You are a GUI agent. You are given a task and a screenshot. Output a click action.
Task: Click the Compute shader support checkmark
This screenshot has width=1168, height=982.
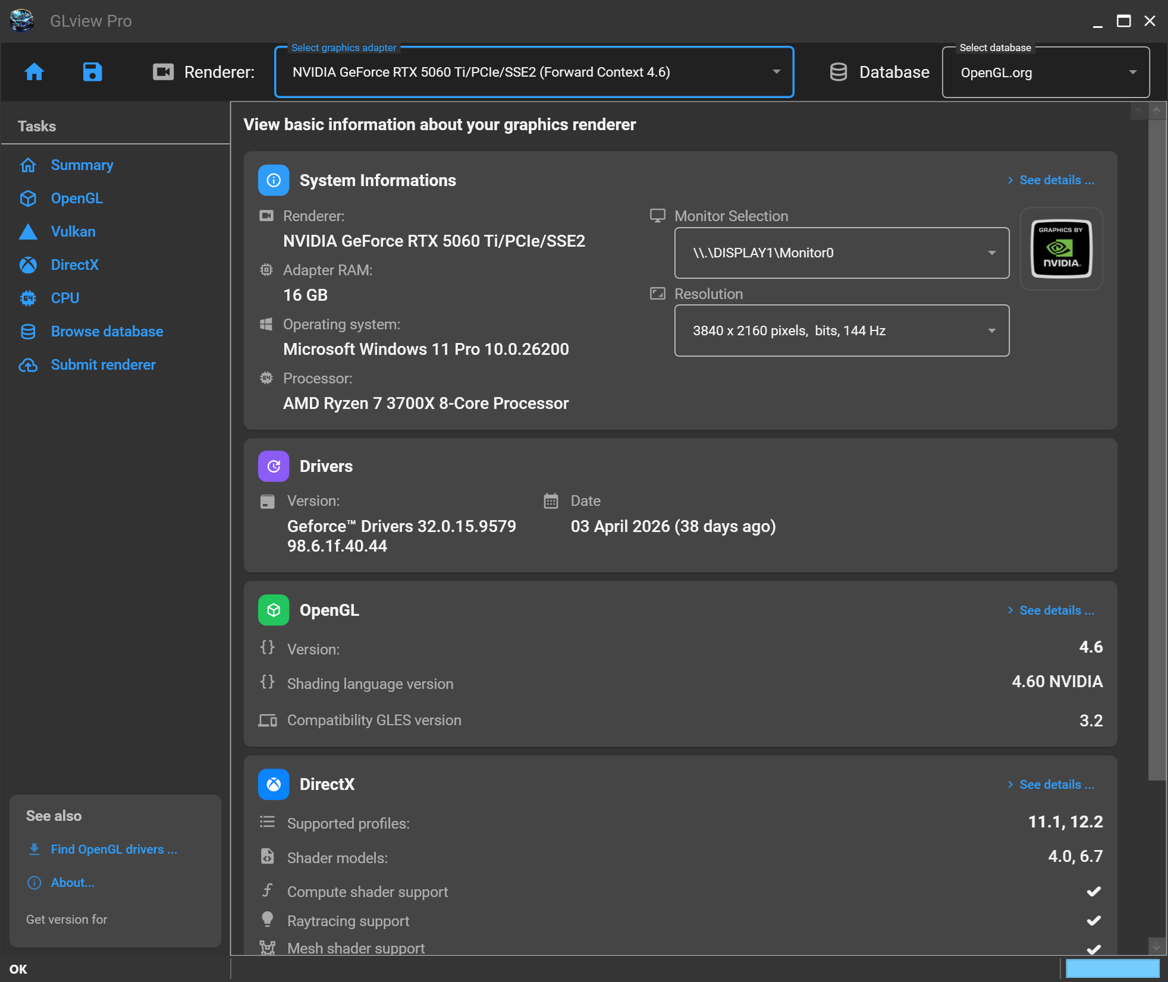tap(1094, 891)
